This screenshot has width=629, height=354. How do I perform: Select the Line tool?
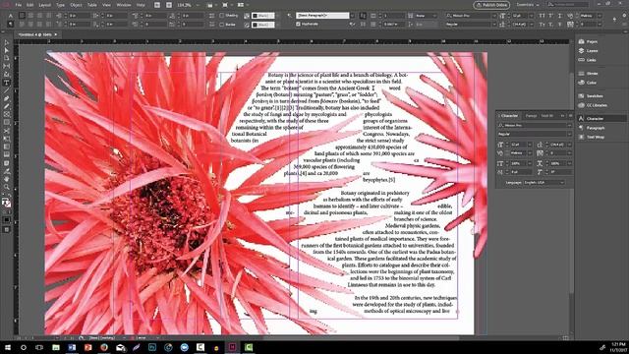7,90
